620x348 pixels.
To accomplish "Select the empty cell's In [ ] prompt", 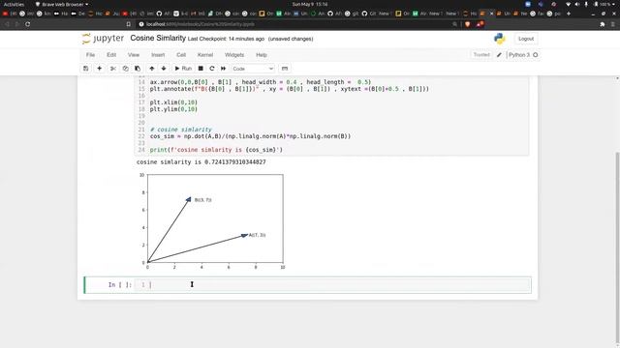I will click(x=119, y=285).
